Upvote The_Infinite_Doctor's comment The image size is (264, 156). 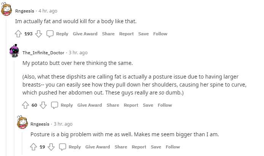25,105
